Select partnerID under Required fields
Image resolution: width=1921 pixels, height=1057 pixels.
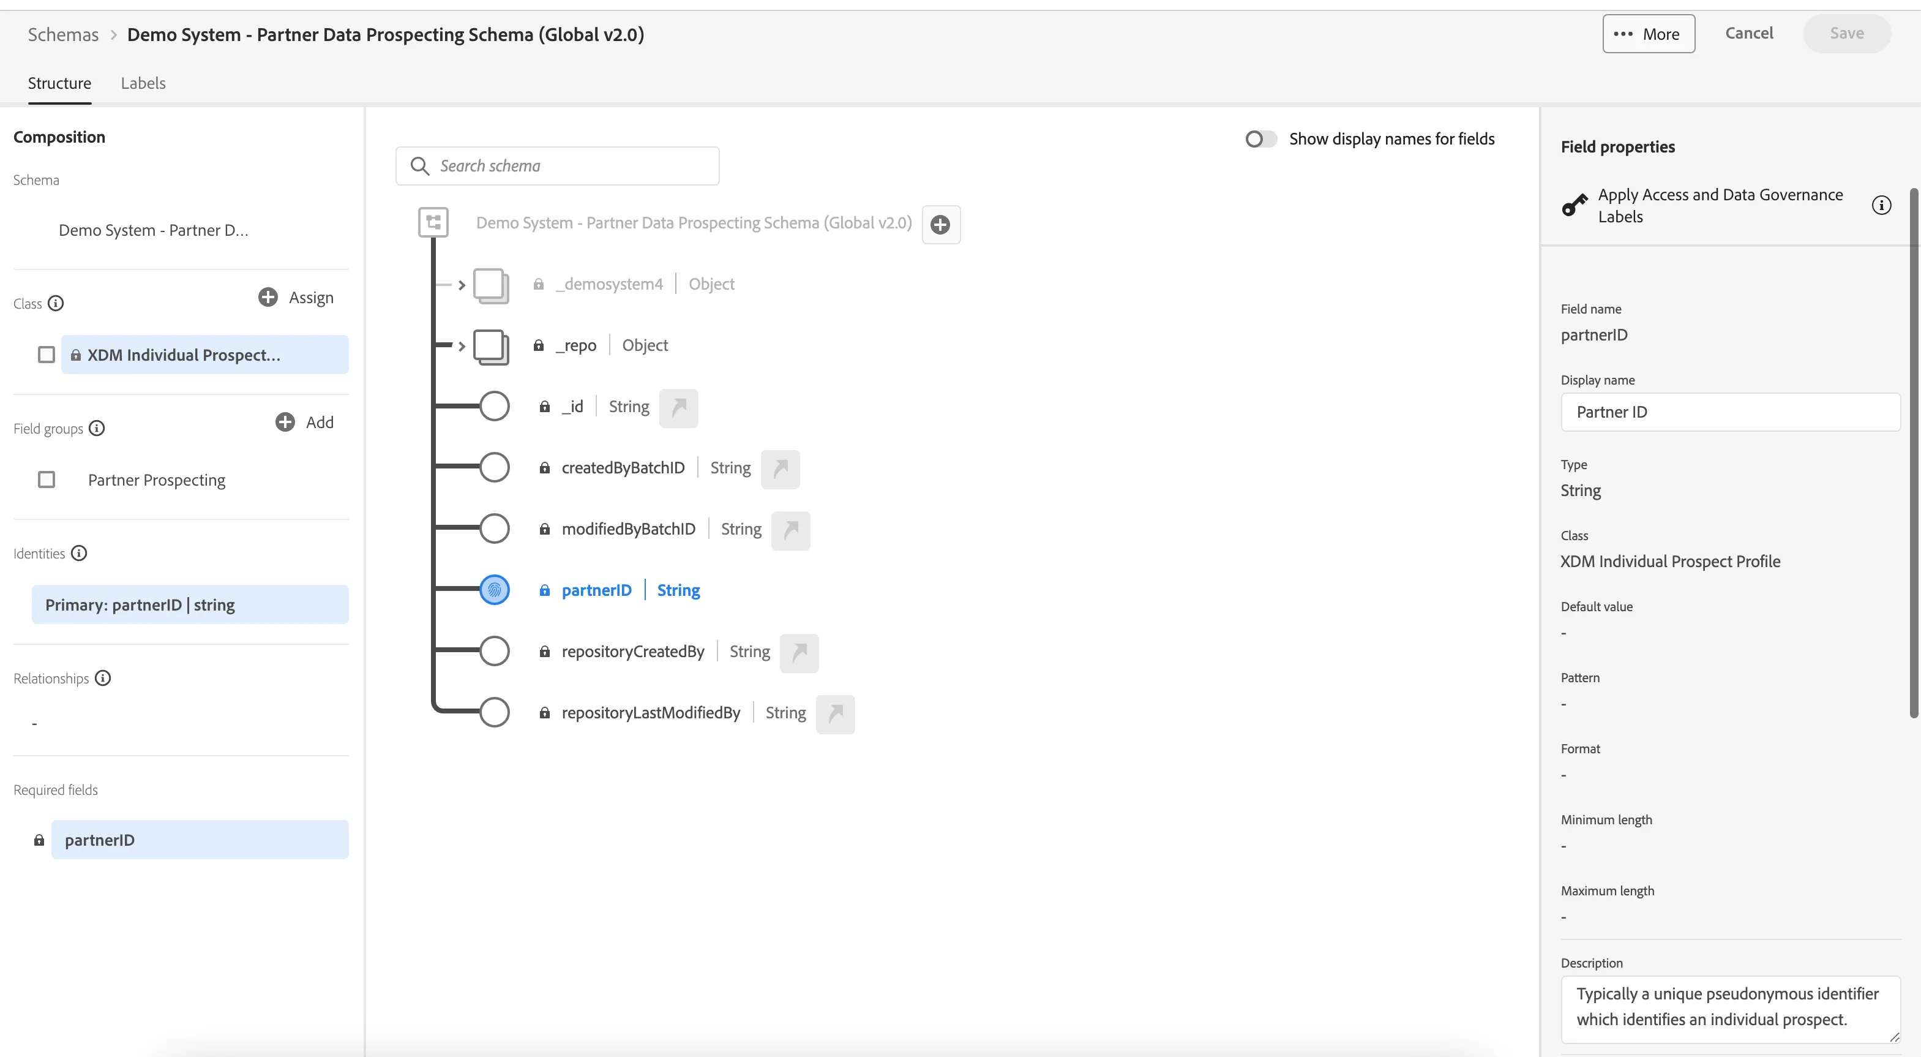(199, 840)
